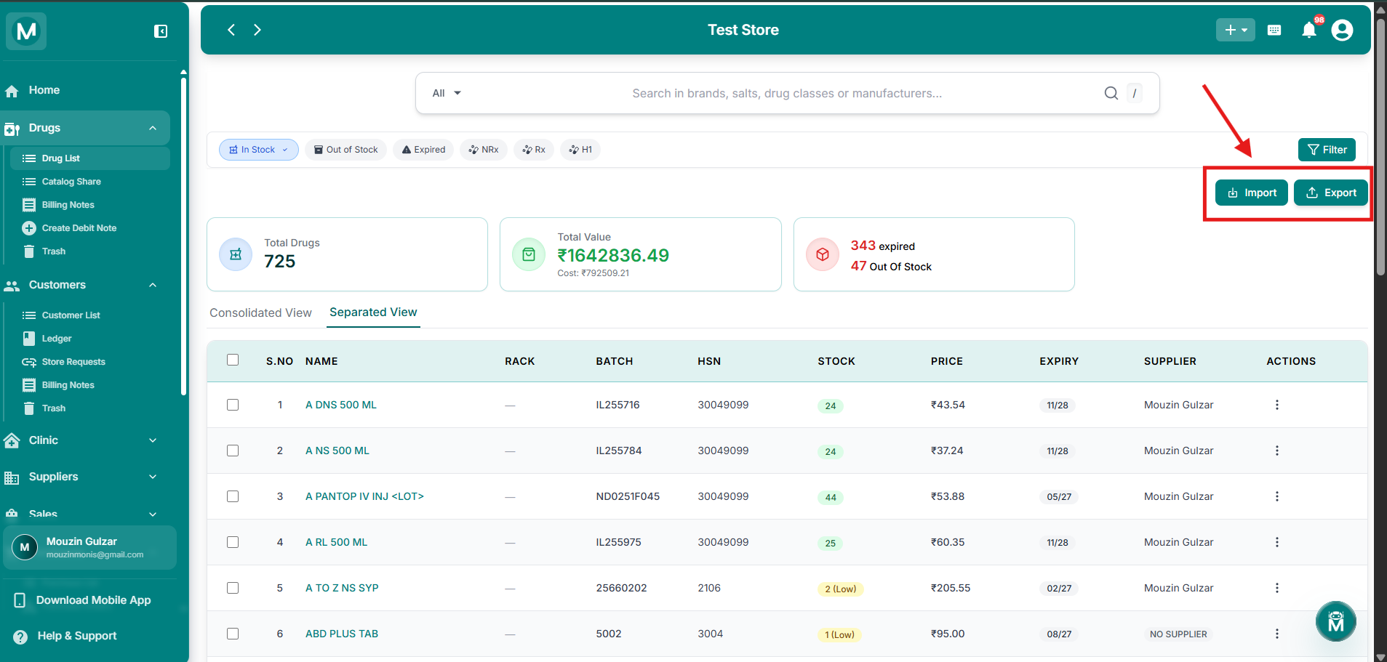This screenshot has width=1387, height=662.
Task: Collapse the Drugs sidebar section
Action: 153,128
